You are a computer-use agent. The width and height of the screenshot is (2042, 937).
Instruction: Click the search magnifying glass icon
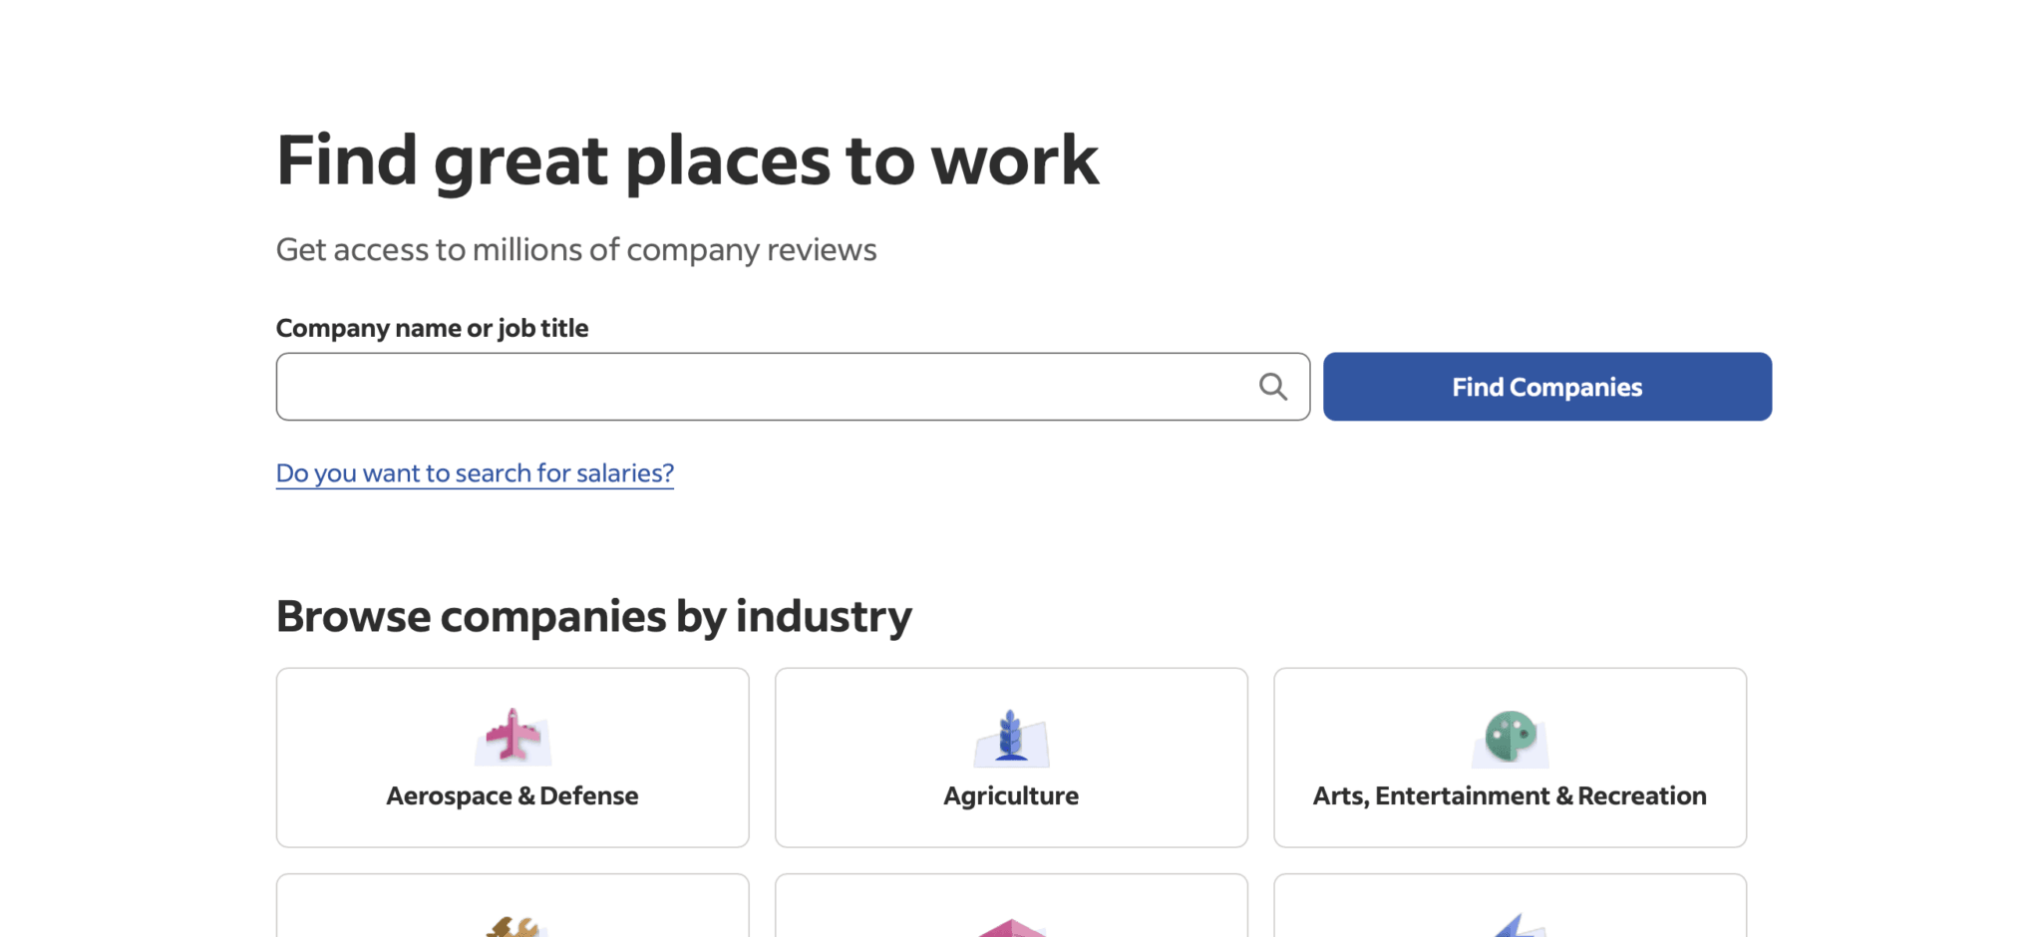(x=1273, y=386)
